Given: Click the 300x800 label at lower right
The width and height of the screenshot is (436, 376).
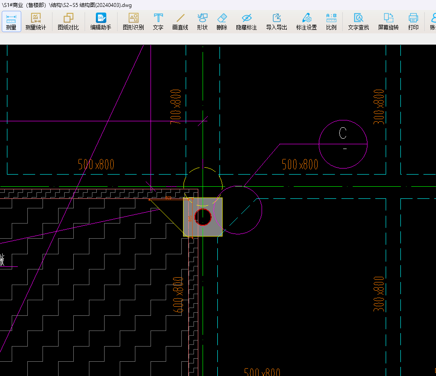Looking at the screenshot, I should (x=379, y=294).
